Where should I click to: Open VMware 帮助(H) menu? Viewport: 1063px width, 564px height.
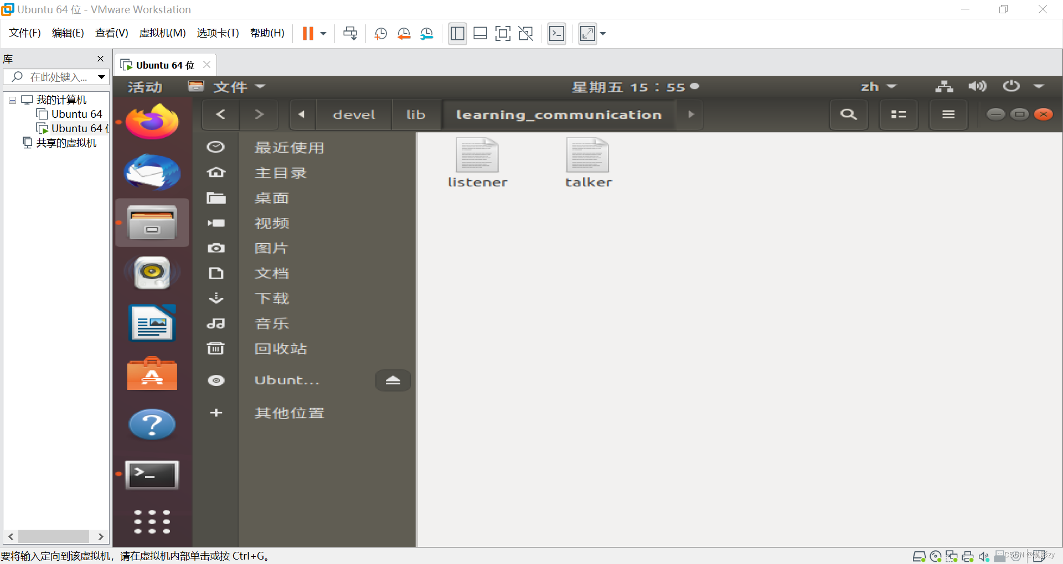[267, 33]
